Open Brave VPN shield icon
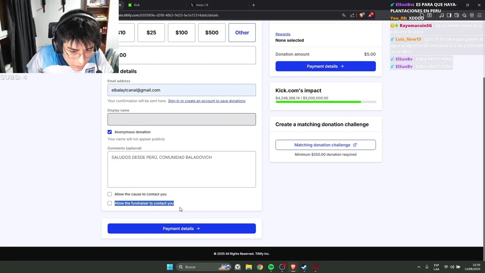485x273 pixels. (472, 15)
